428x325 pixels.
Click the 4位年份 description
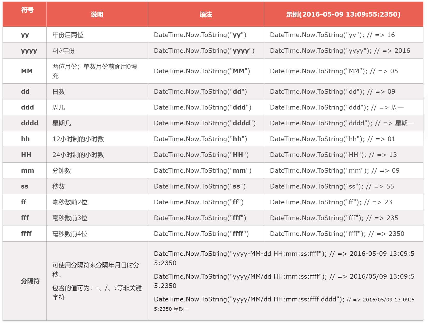pos(63,51)
